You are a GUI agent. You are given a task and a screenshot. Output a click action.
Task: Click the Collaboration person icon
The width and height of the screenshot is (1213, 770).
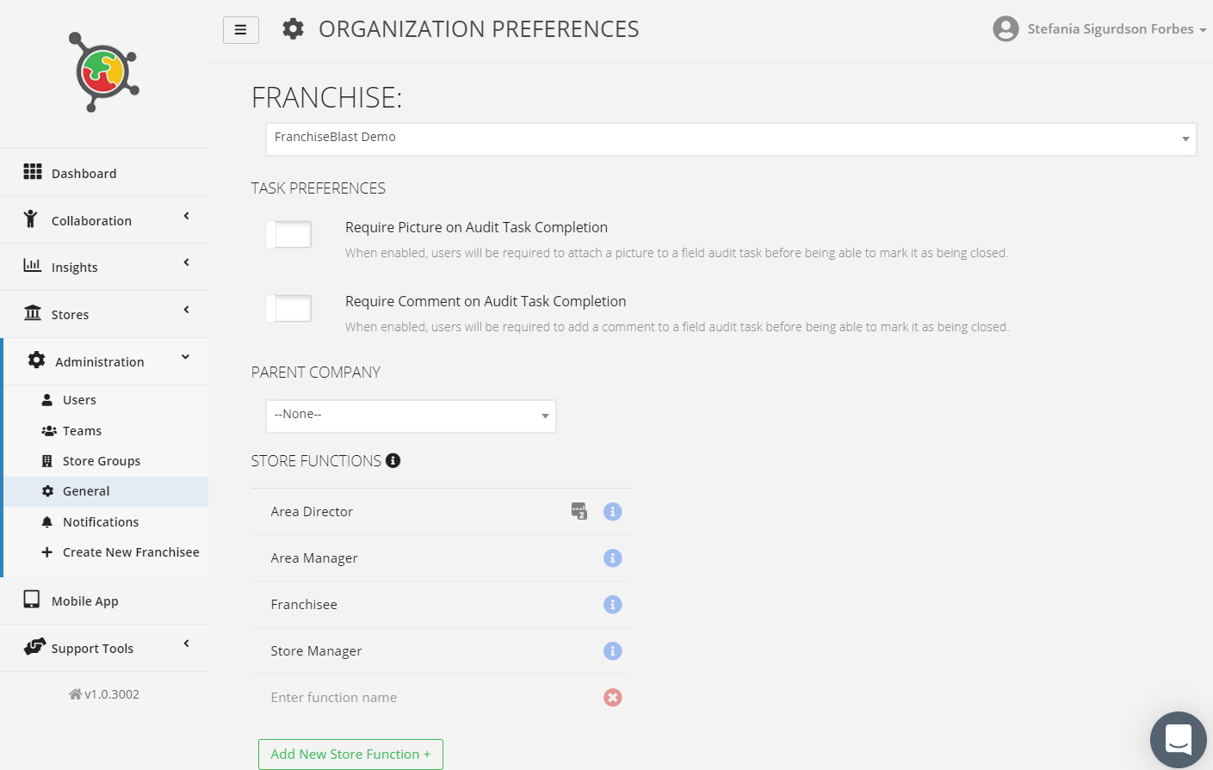coord(31,219)
